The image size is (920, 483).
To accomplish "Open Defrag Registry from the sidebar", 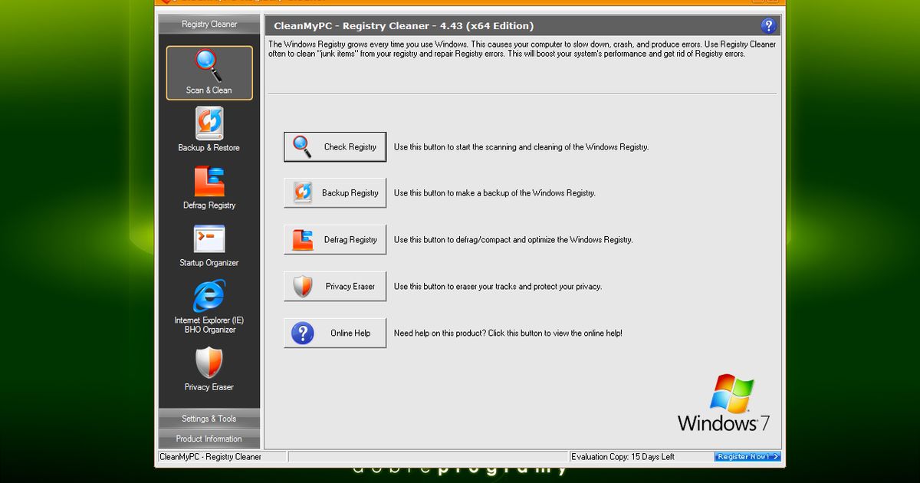I will click(x=209, y=187).
